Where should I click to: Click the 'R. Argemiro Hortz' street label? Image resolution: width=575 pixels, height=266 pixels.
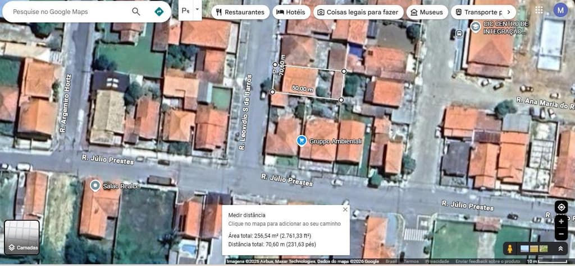(65, 103)
